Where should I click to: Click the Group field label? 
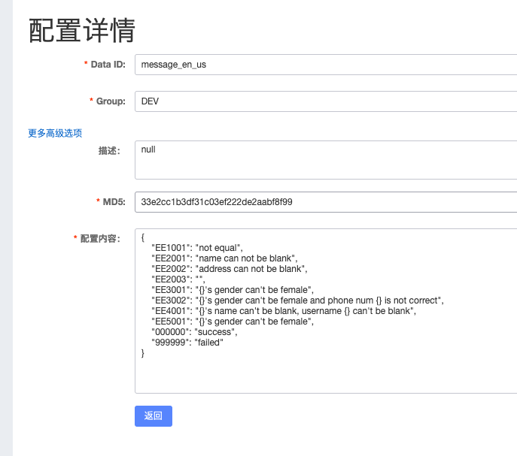110,101
